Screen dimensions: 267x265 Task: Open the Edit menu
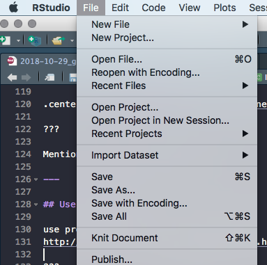pyautogui.click(x=120, y=8)
